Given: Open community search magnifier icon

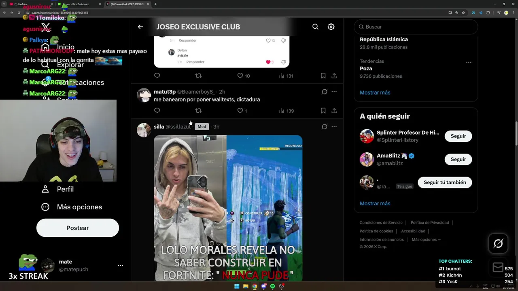Looking at the screenshot, I should point(315,27).
